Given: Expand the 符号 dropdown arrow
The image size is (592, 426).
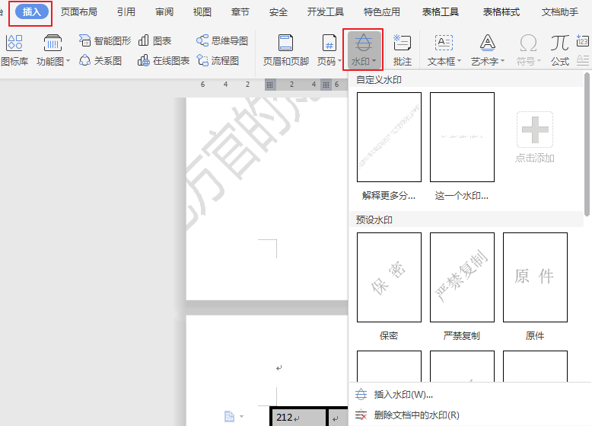Looking at the screenshot, I should tap(539, 60).
